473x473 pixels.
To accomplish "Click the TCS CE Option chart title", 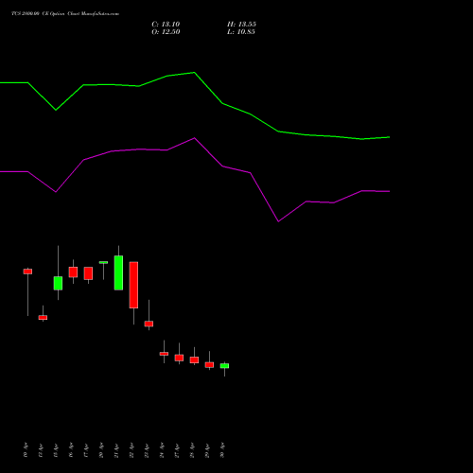I will [x=65, y=14].
